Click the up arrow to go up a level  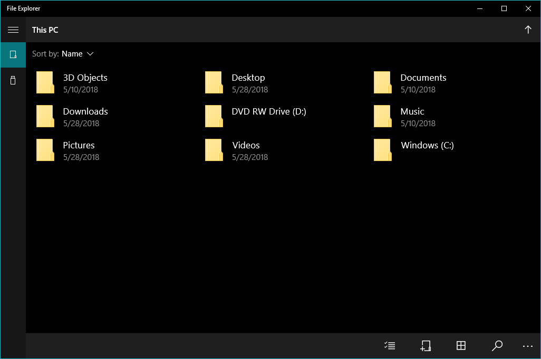[528, 30]
